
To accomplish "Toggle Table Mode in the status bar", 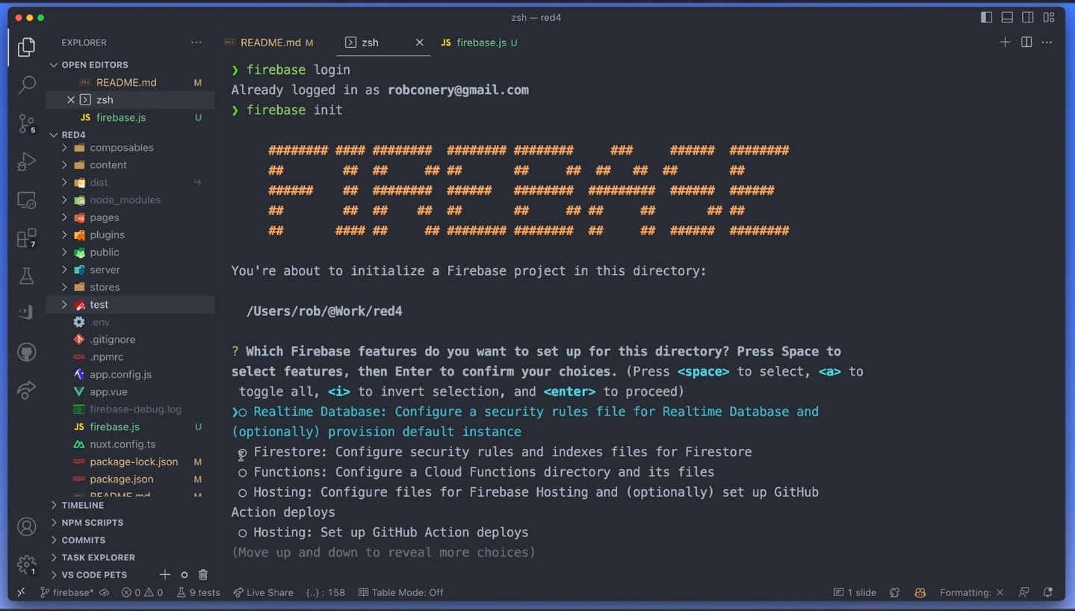I will click(x=400, y=592).
